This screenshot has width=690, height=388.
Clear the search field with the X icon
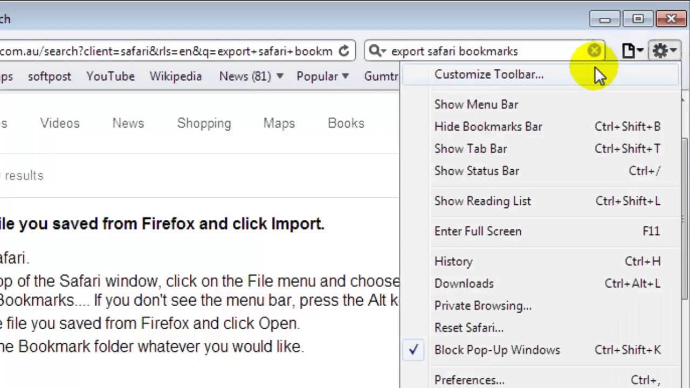coord(594,51)
